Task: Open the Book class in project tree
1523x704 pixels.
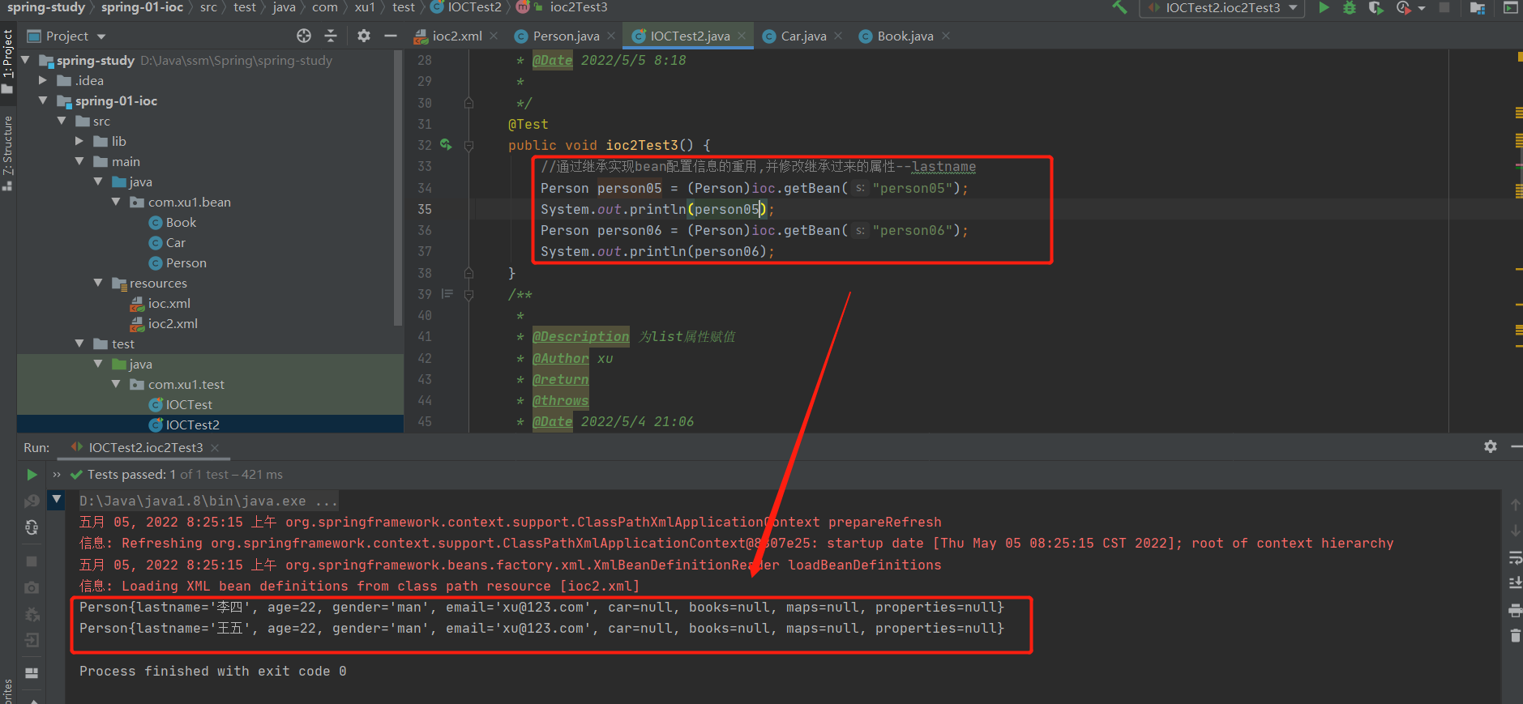Action: (x=181, y=222)
